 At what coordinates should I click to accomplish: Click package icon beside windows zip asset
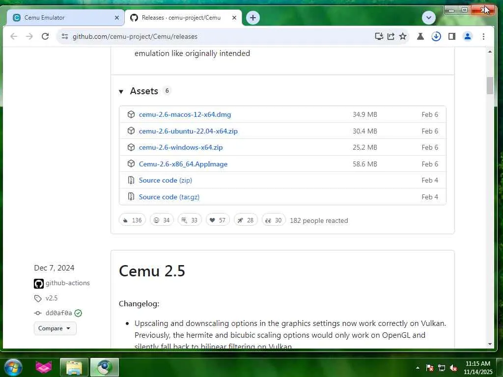pos(131,147)
